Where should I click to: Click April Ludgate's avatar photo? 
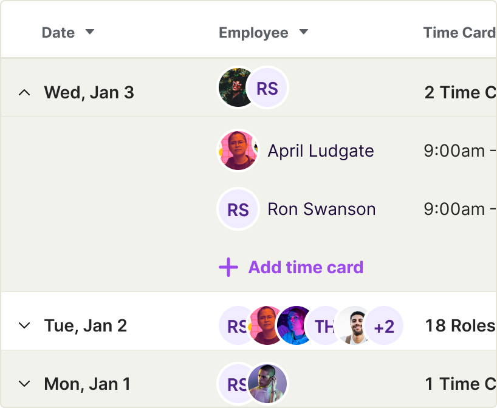pos(238,151)
